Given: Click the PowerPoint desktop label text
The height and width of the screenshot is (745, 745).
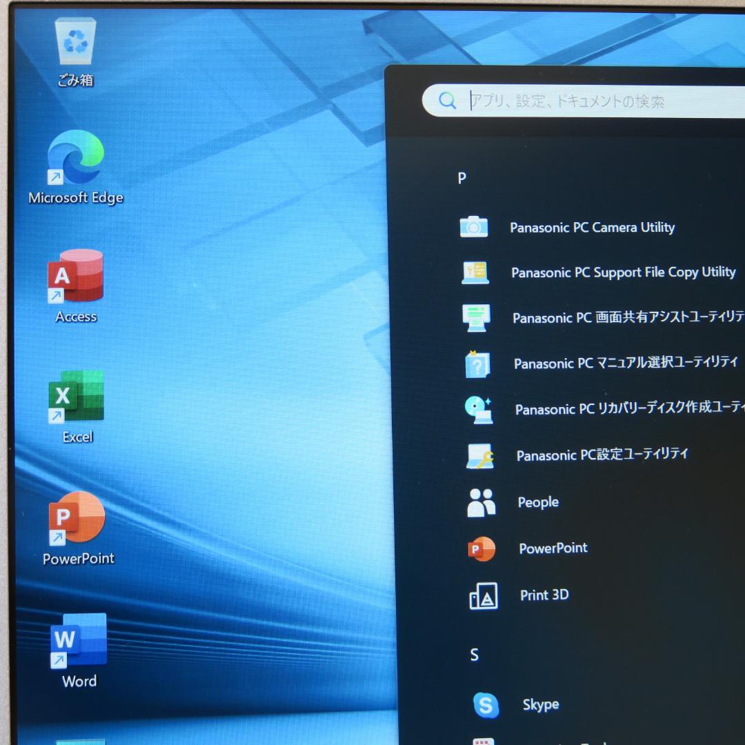Looking at the screenshot, I should tap(79, 558).
